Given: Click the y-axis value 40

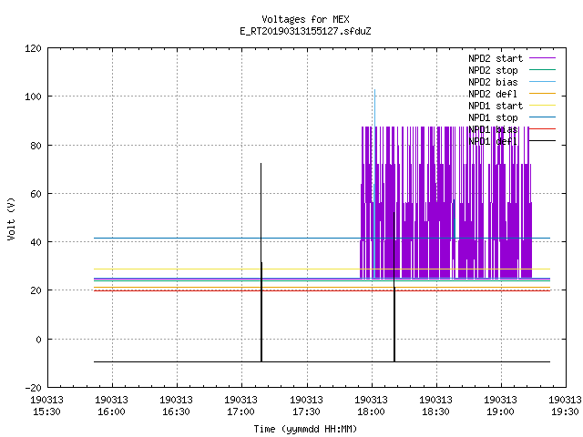Looking at the screenshot, I should click(x=36, y=242).
